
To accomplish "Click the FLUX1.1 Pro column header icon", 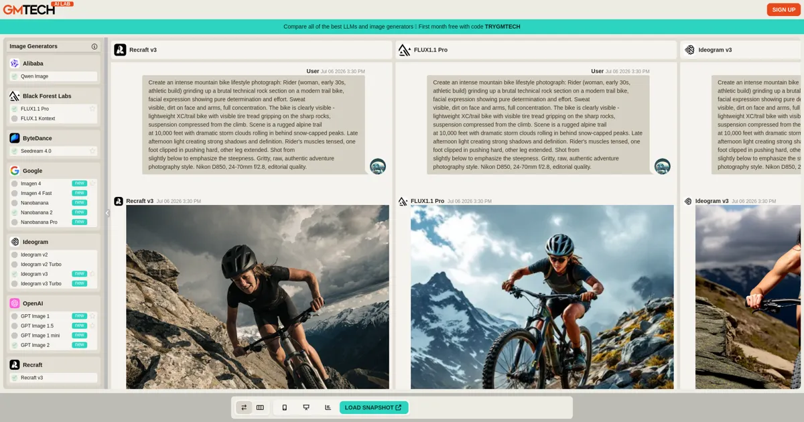I will pyautogui.click(x=404, y=50).
